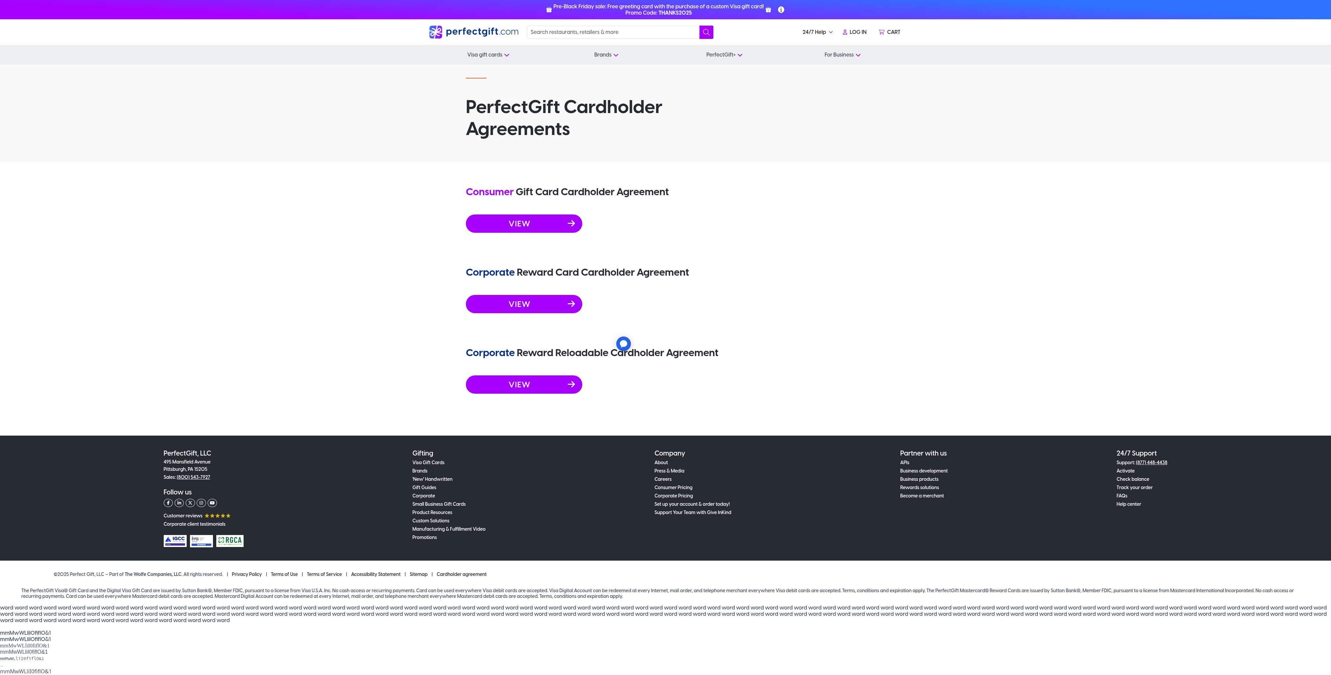
Task: Expand the Visa gift cards menu
Action: pyautogui.click(x=488, y=55)
